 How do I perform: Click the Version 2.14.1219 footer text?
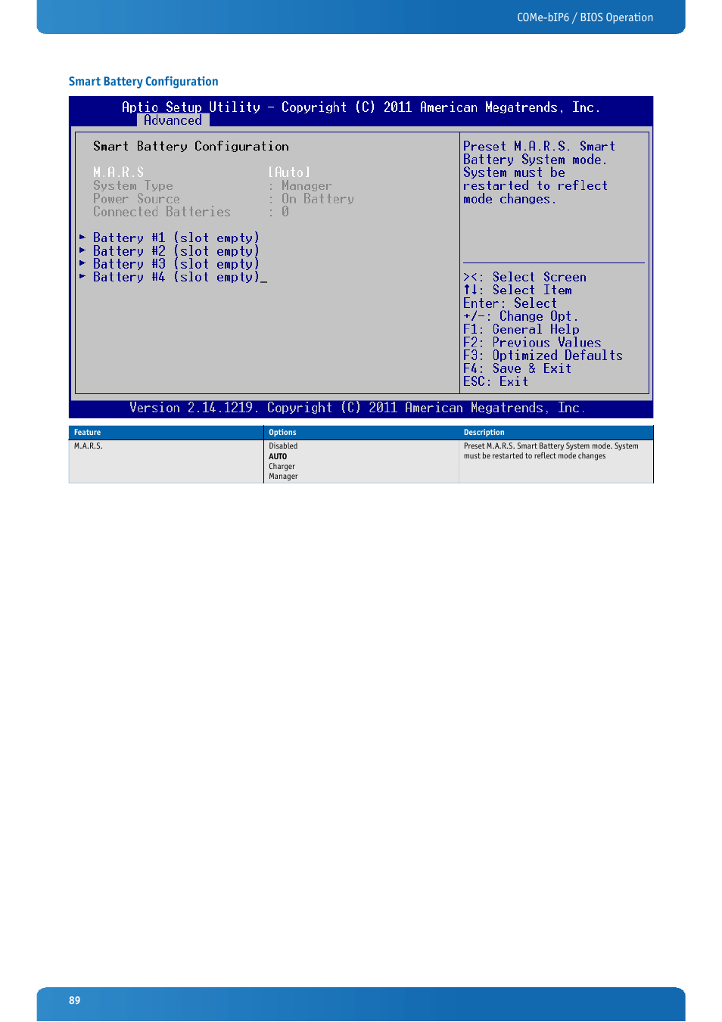click(356, 408)
